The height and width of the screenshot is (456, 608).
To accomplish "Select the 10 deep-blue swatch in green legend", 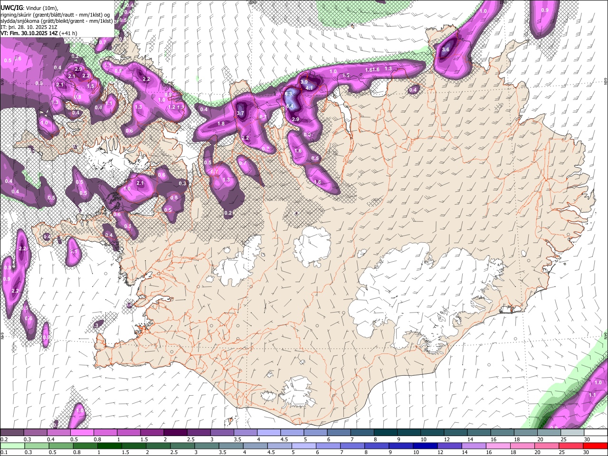I will point(425,446).
